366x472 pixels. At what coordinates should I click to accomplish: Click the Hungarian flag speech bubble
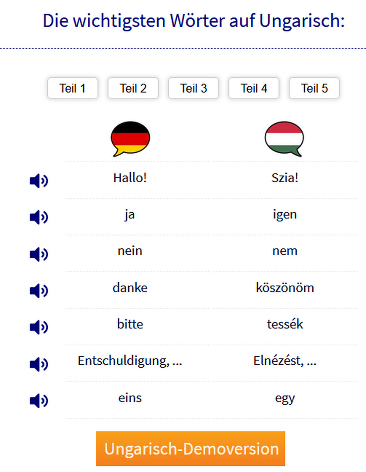(x=284, y=139)
